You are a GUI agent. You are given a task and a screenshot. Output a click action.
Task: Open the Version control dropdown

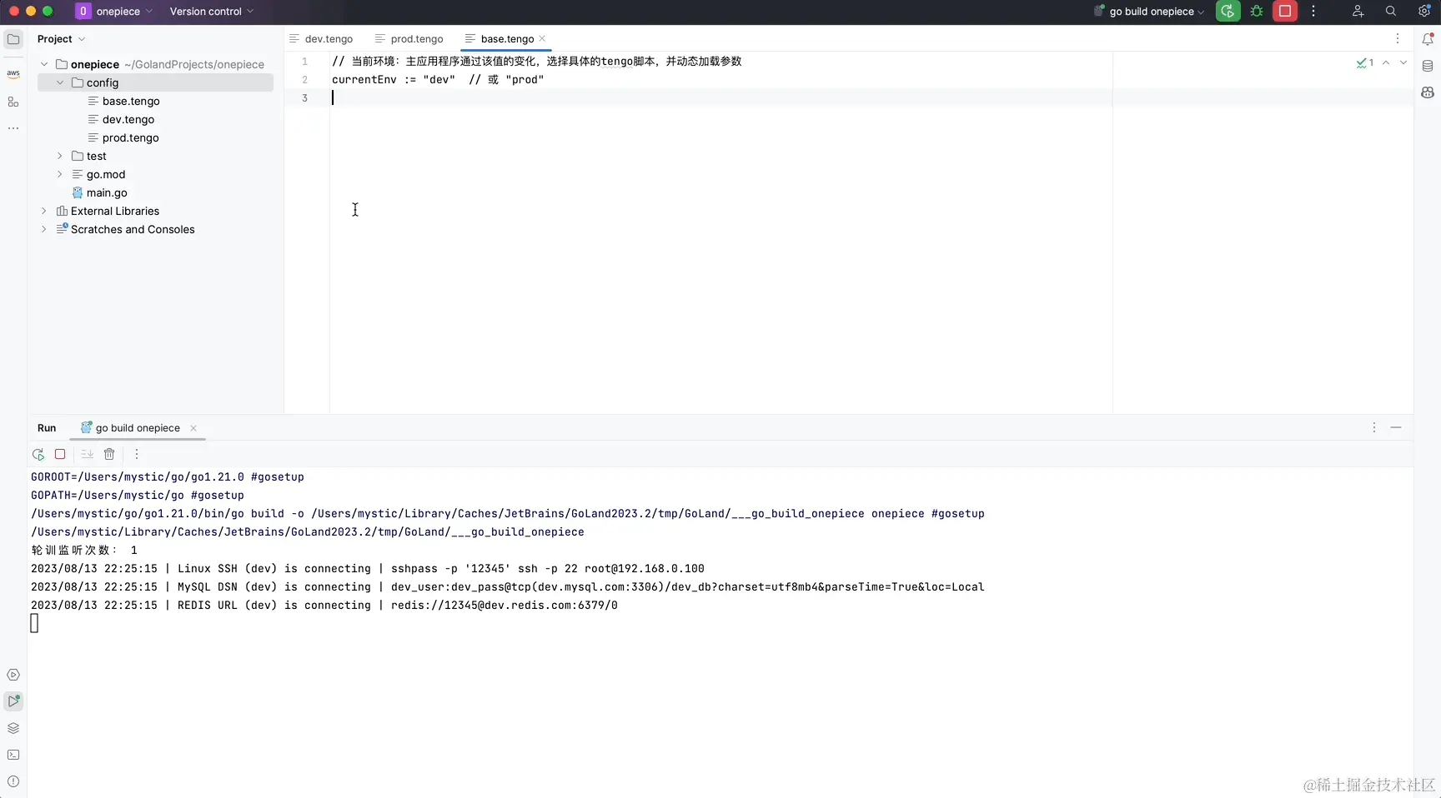coord(211,12)
